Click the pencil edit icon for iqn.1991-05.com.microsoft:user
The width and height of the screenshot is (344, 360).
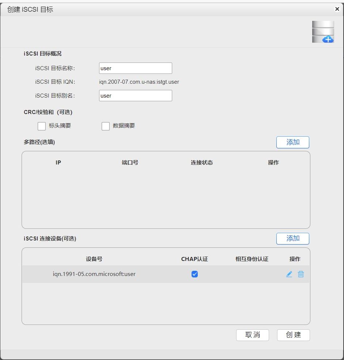point(289,274)
